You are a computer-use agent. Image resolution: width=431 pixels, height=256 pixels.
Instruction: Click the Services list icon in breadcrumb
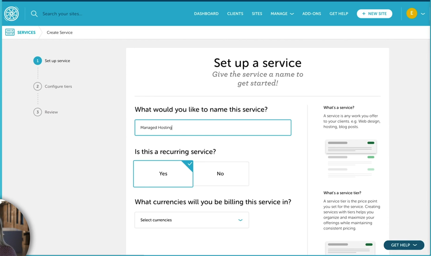click(x=10, y=32)
